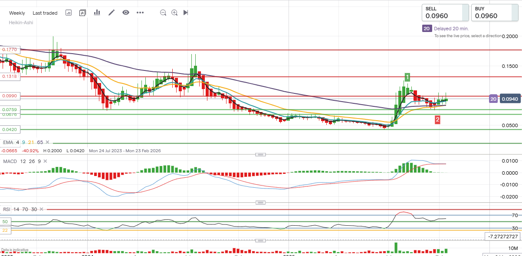Click the dotted grid chart layout icon
The image size is (522, 256).
tap(69, 13)
